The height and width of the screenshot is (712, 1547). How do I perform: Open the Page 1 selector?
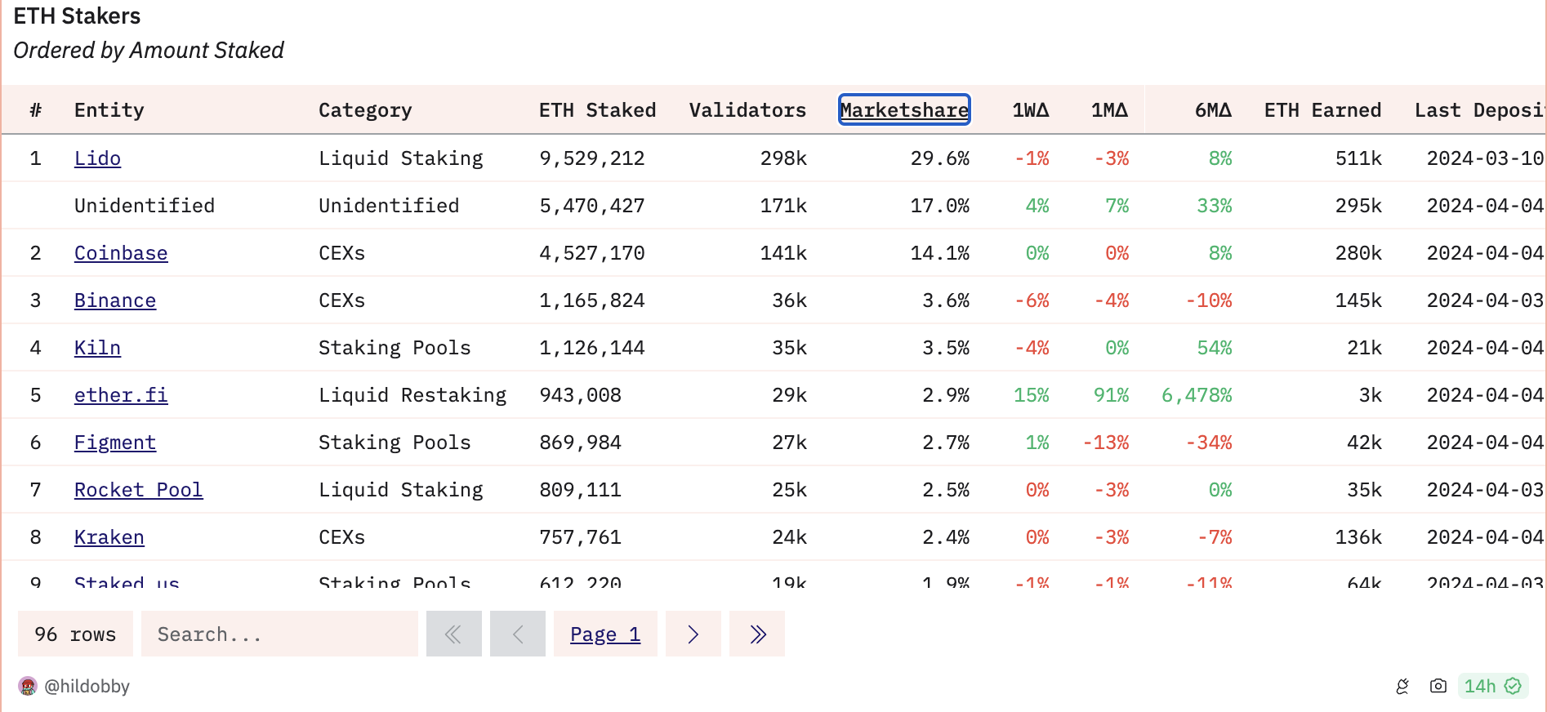point(605,634)
